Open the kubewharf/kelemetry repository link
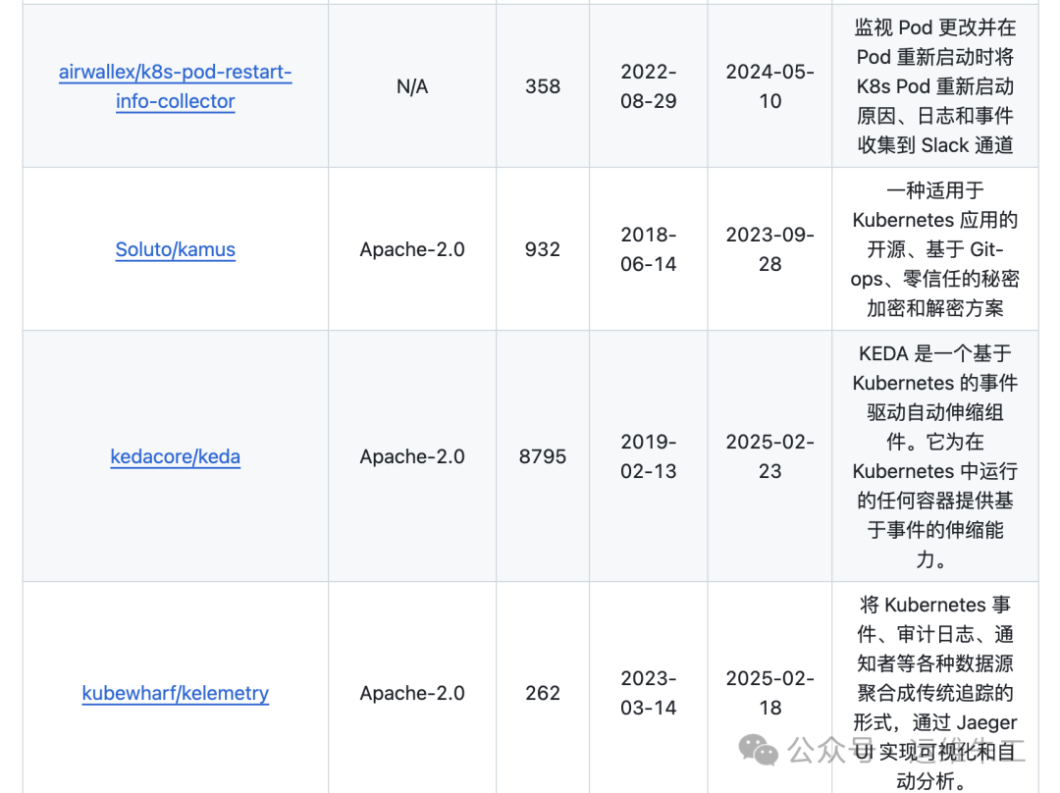This screenshot has height=793, width=1060. point(175,693)
